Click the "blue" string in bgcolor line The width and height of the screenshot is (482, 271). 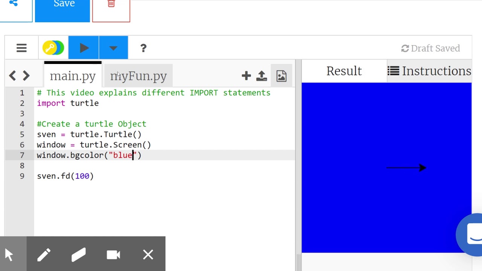123,155
